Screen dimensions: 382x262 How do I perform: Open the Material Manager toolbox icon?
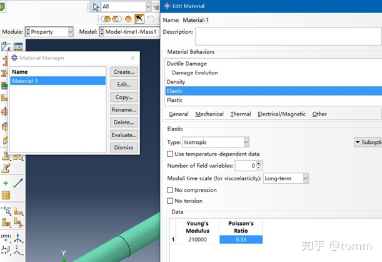point(18,46)
